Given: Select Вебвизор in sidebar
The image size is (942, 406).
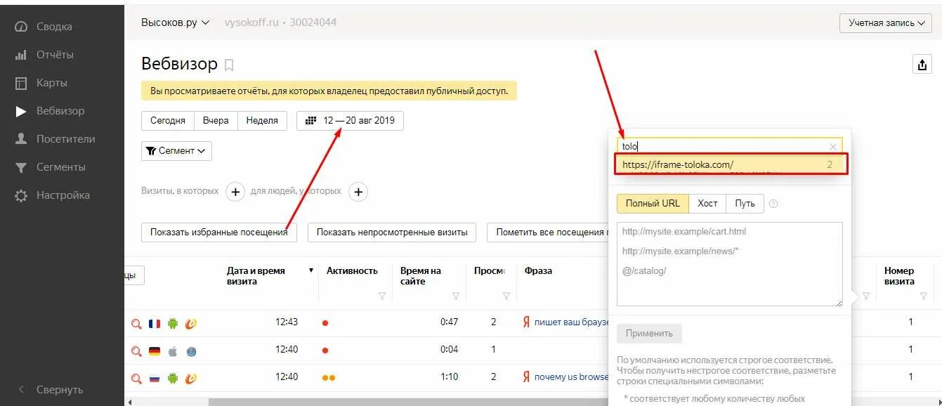Looking at the screenshot, I should (x=60, y=111).
